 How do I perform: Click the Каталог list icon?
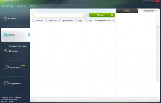pos(5,19)
